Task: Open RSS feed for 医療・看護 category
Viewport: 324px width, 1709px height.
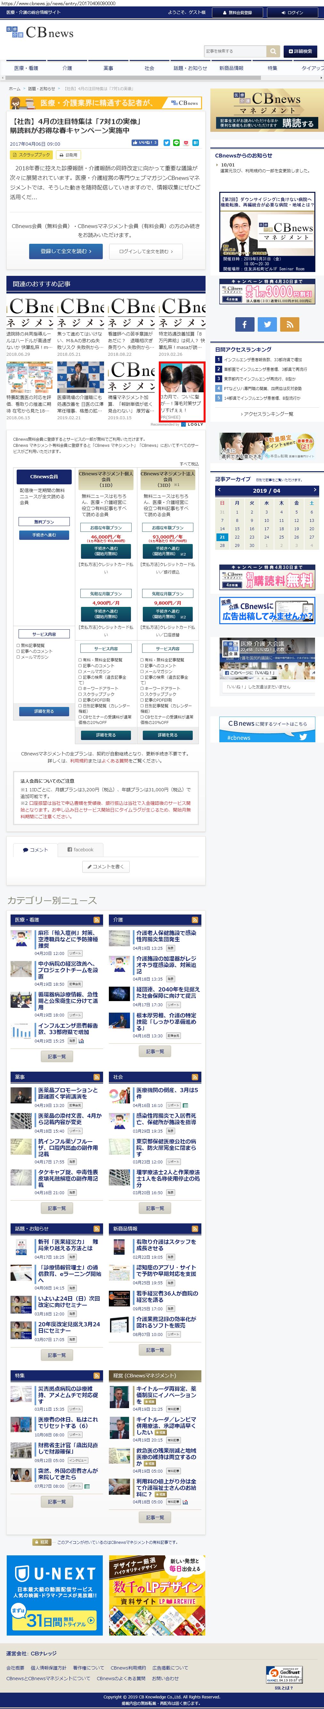Action: [x=97, y=920]
